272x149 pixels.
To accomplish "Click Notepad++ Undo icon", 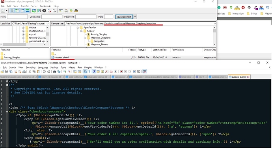I will pos(44,71).
